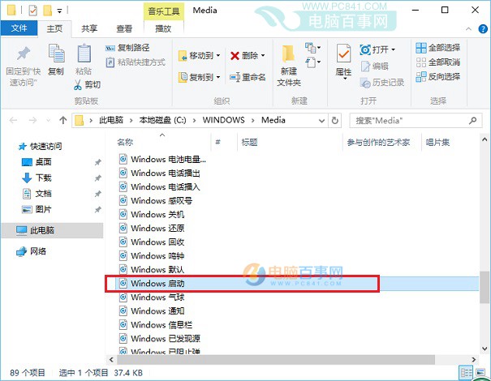Open the Copy To dropdown

[x=199, y=77]
